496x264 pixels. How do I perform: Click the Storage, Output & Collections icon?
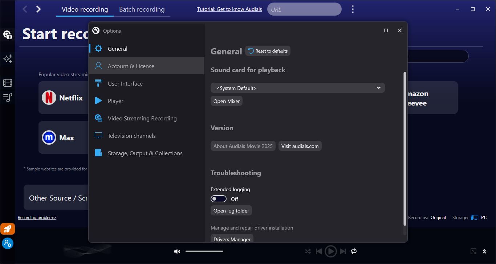pyautogui.click(x=98, y=153)
